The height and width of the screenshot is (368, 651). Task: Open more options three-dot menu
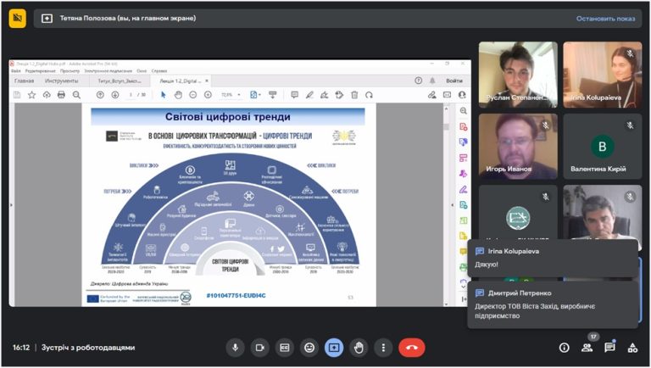click(x=383, y=348)
